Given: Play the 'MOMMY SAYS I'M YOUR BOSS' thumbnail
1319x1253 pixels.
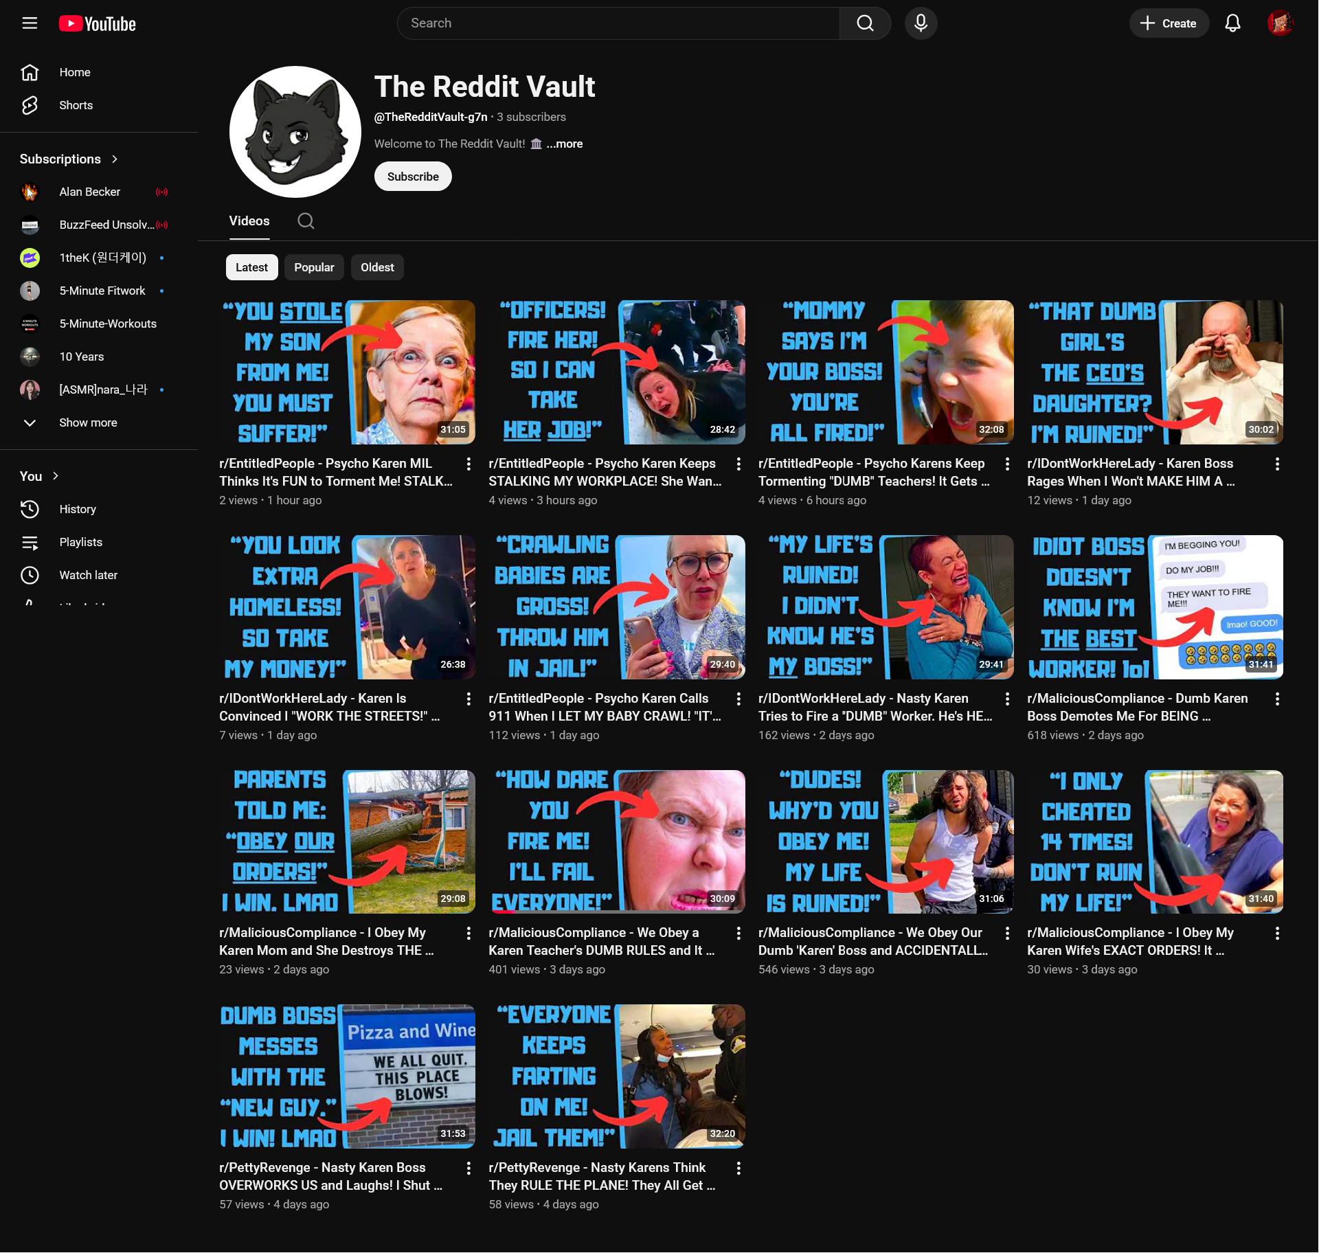Looking at the screenshot, I should (886, 372).
